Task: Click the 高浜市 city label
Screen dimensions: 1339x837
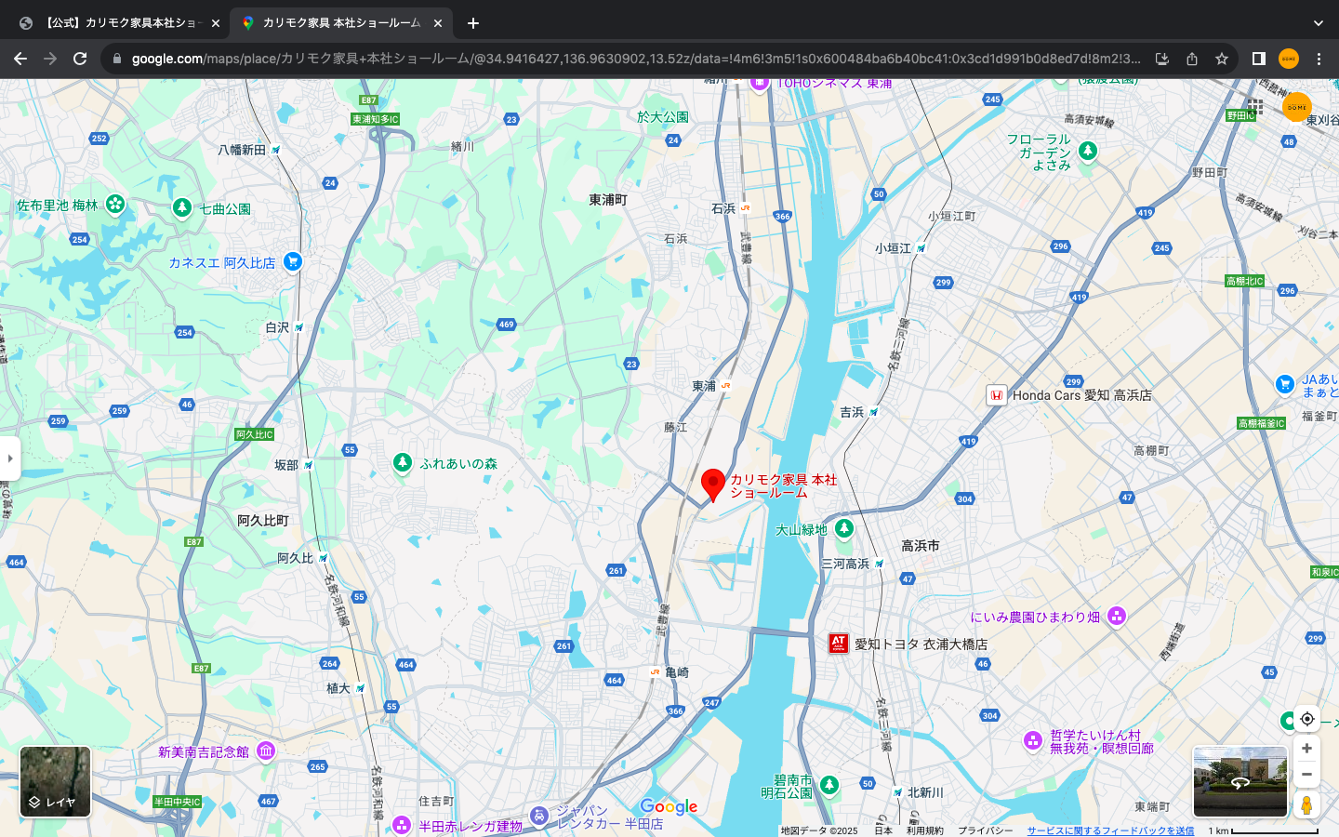Action: tap(920, 546)
